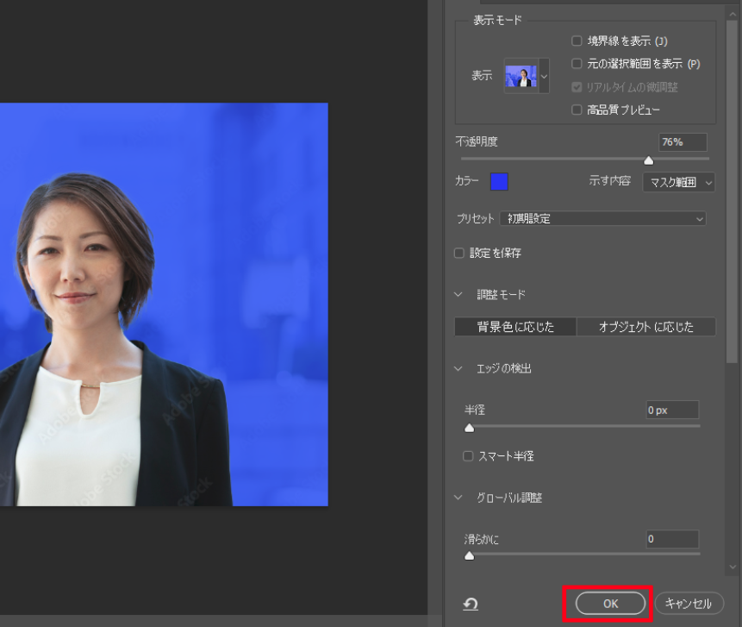Click the blue カラー swatch
Image resolution: width=742 pixels, height=627 pixels.
(499, 182)
